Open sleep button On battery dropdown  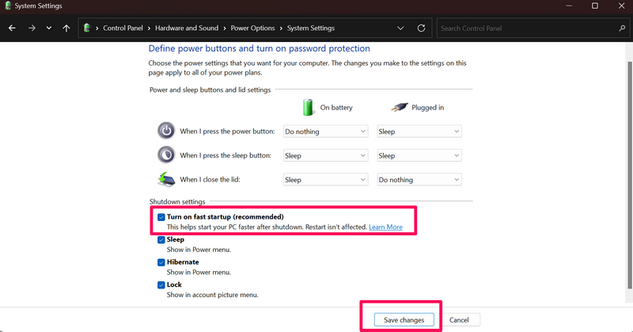pyautogui.click(x=325, y=155)
